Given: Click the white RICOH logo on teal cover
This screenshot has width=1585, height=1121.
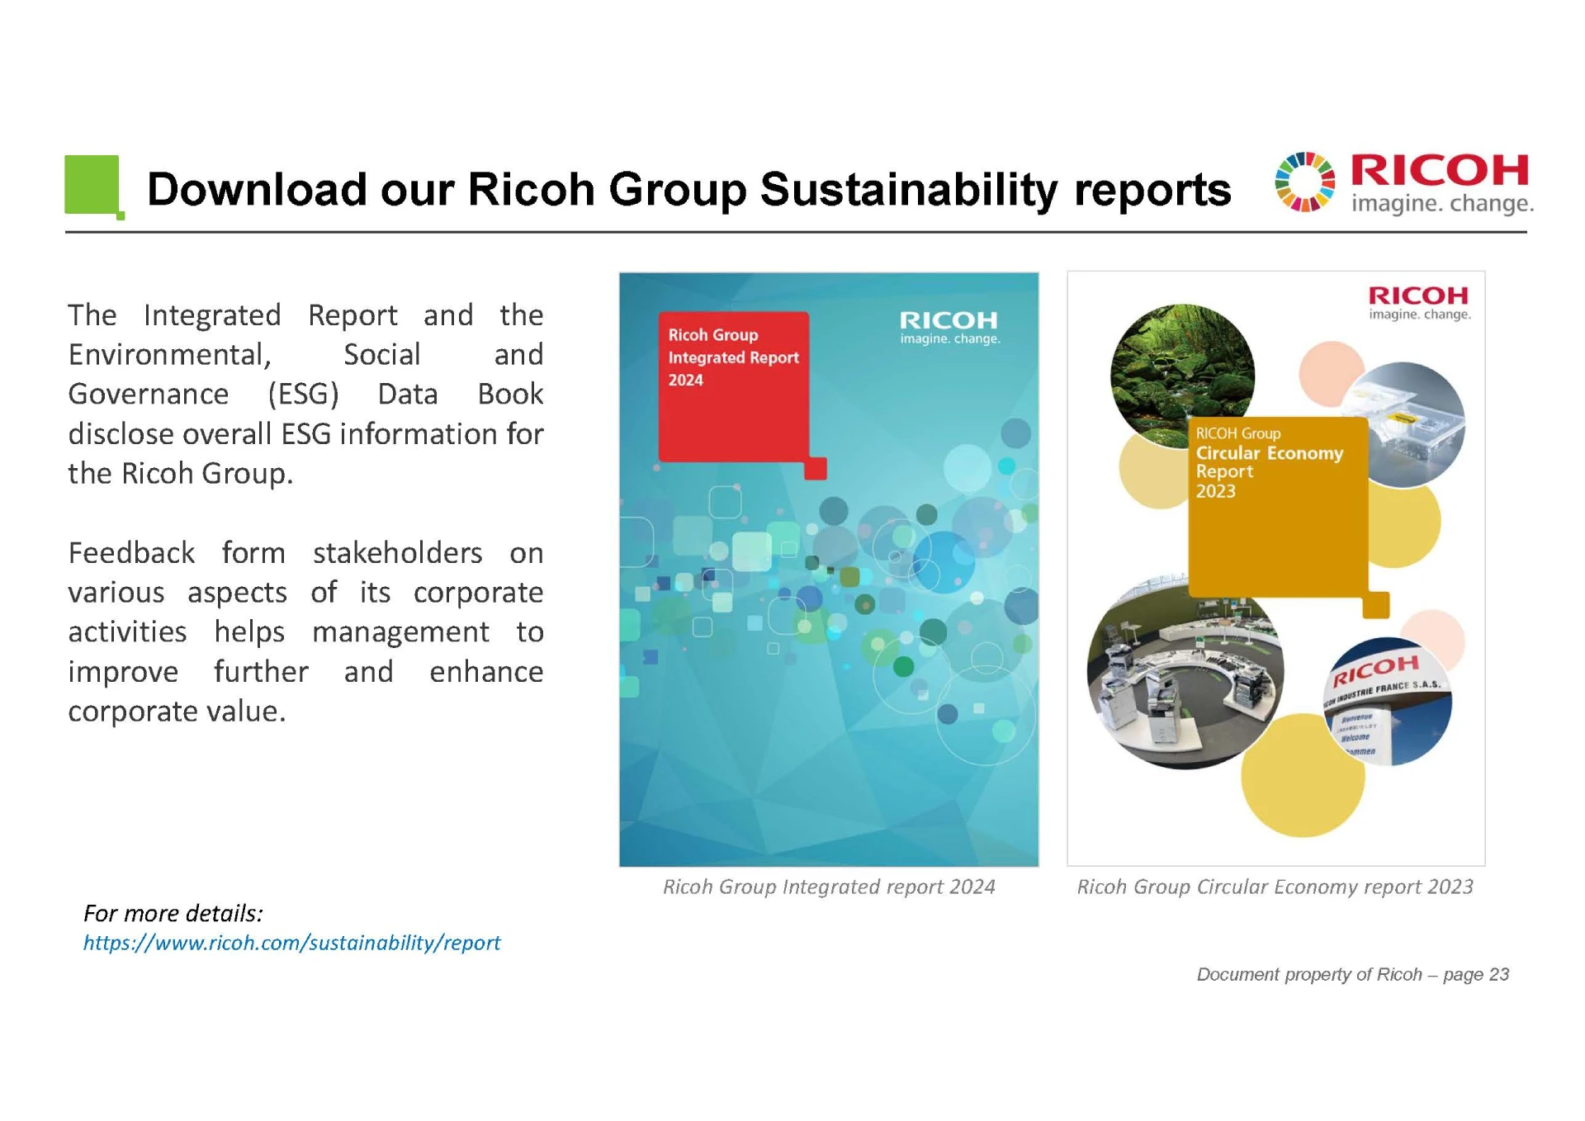Looking at the screenshot, I should pos(949,327).
